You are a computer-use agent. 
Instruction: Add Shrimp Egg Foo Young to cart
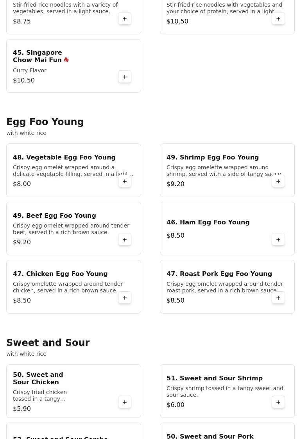tap(278, 181)
